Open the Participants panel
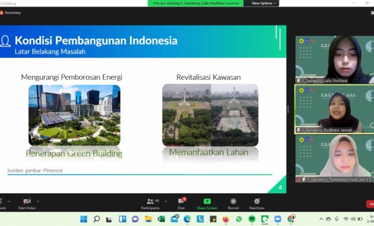Viewport: 374px width, 226px height. point(150,204)
